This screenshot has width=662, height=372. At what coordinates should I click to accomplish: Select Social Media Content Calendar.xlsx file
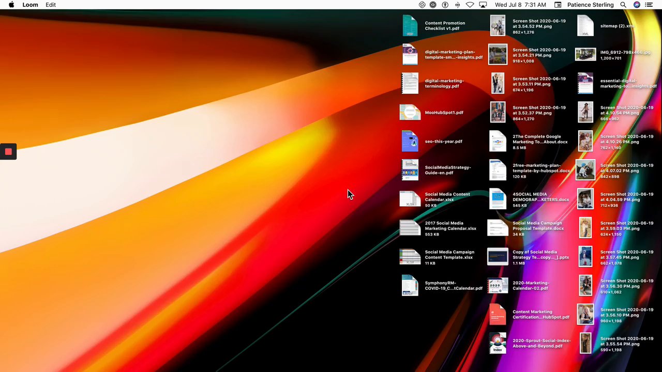tap(410, 199)
